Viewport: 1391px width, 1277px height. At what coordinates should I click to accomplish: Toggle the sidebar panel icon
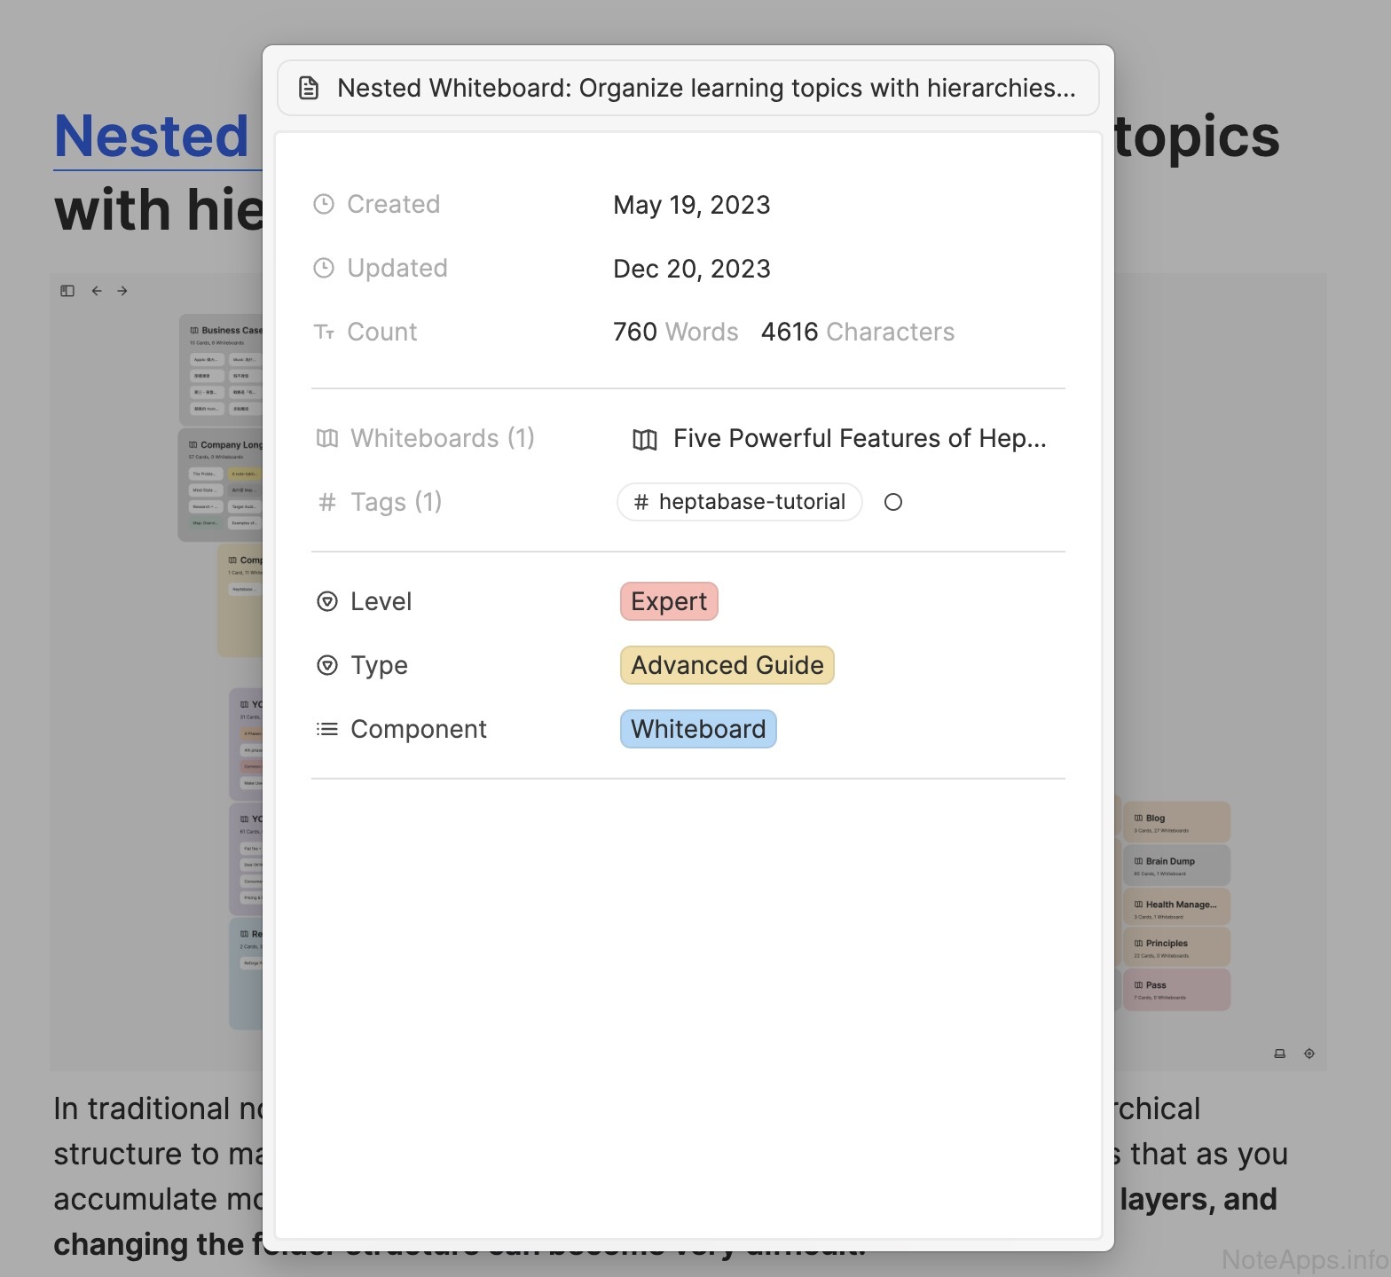pyautogui.click(x=67, y=291)
